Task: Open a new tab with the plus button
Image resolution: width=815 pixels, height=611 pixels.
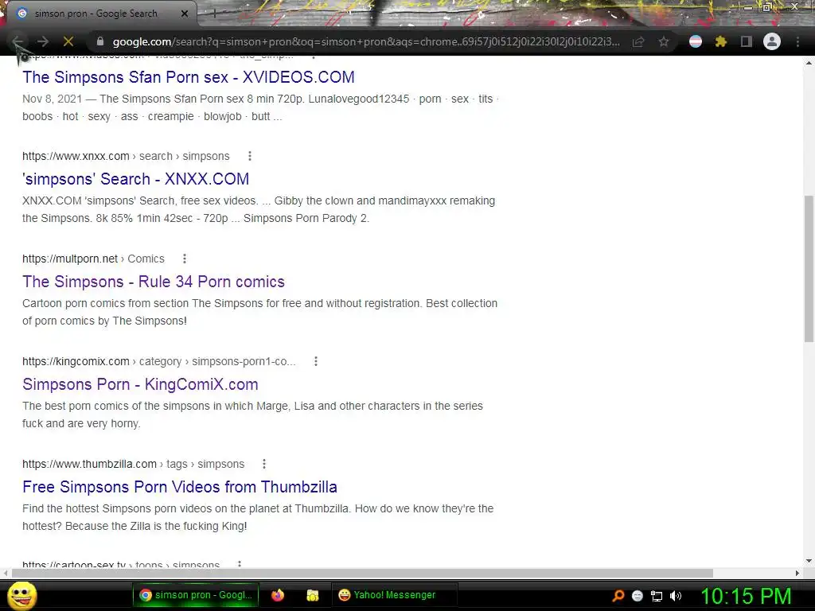Action: point(213,14)
